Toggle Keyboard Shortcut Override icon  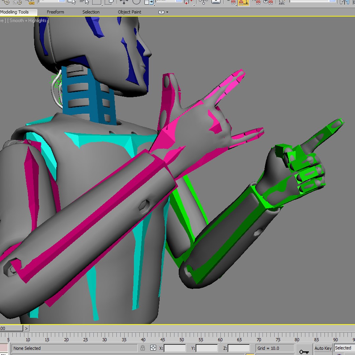(216, 2)
